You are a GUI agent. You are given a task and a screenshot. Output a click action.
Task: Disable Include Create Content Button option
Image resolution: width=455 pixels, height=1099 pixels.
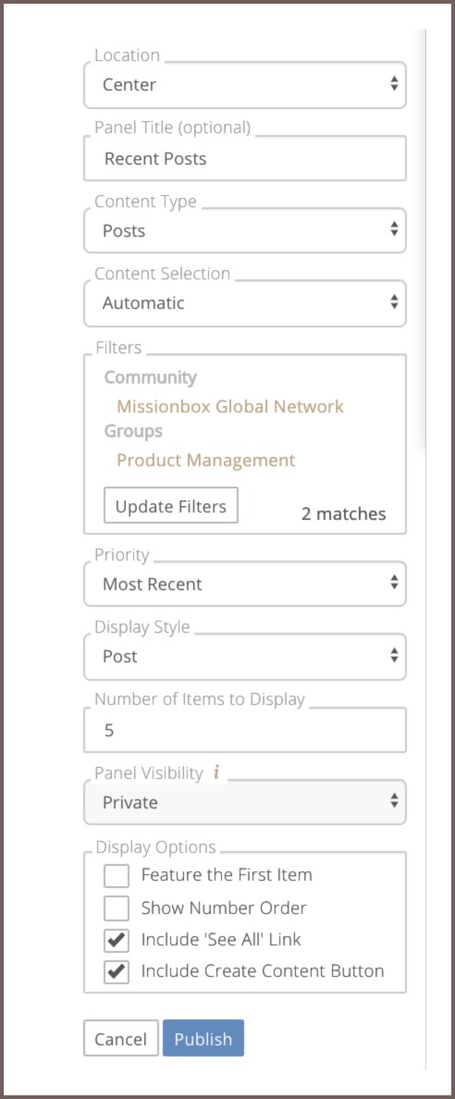click(117, 972)
